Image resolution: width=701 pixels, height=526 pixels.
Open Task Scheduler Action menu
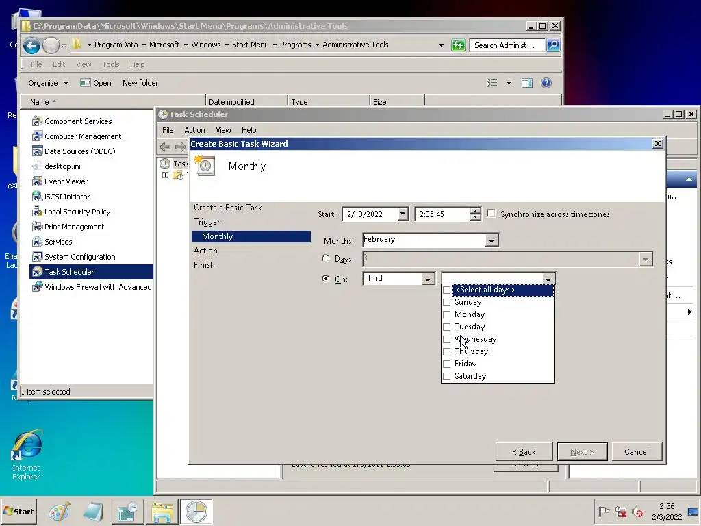(194, 130)
